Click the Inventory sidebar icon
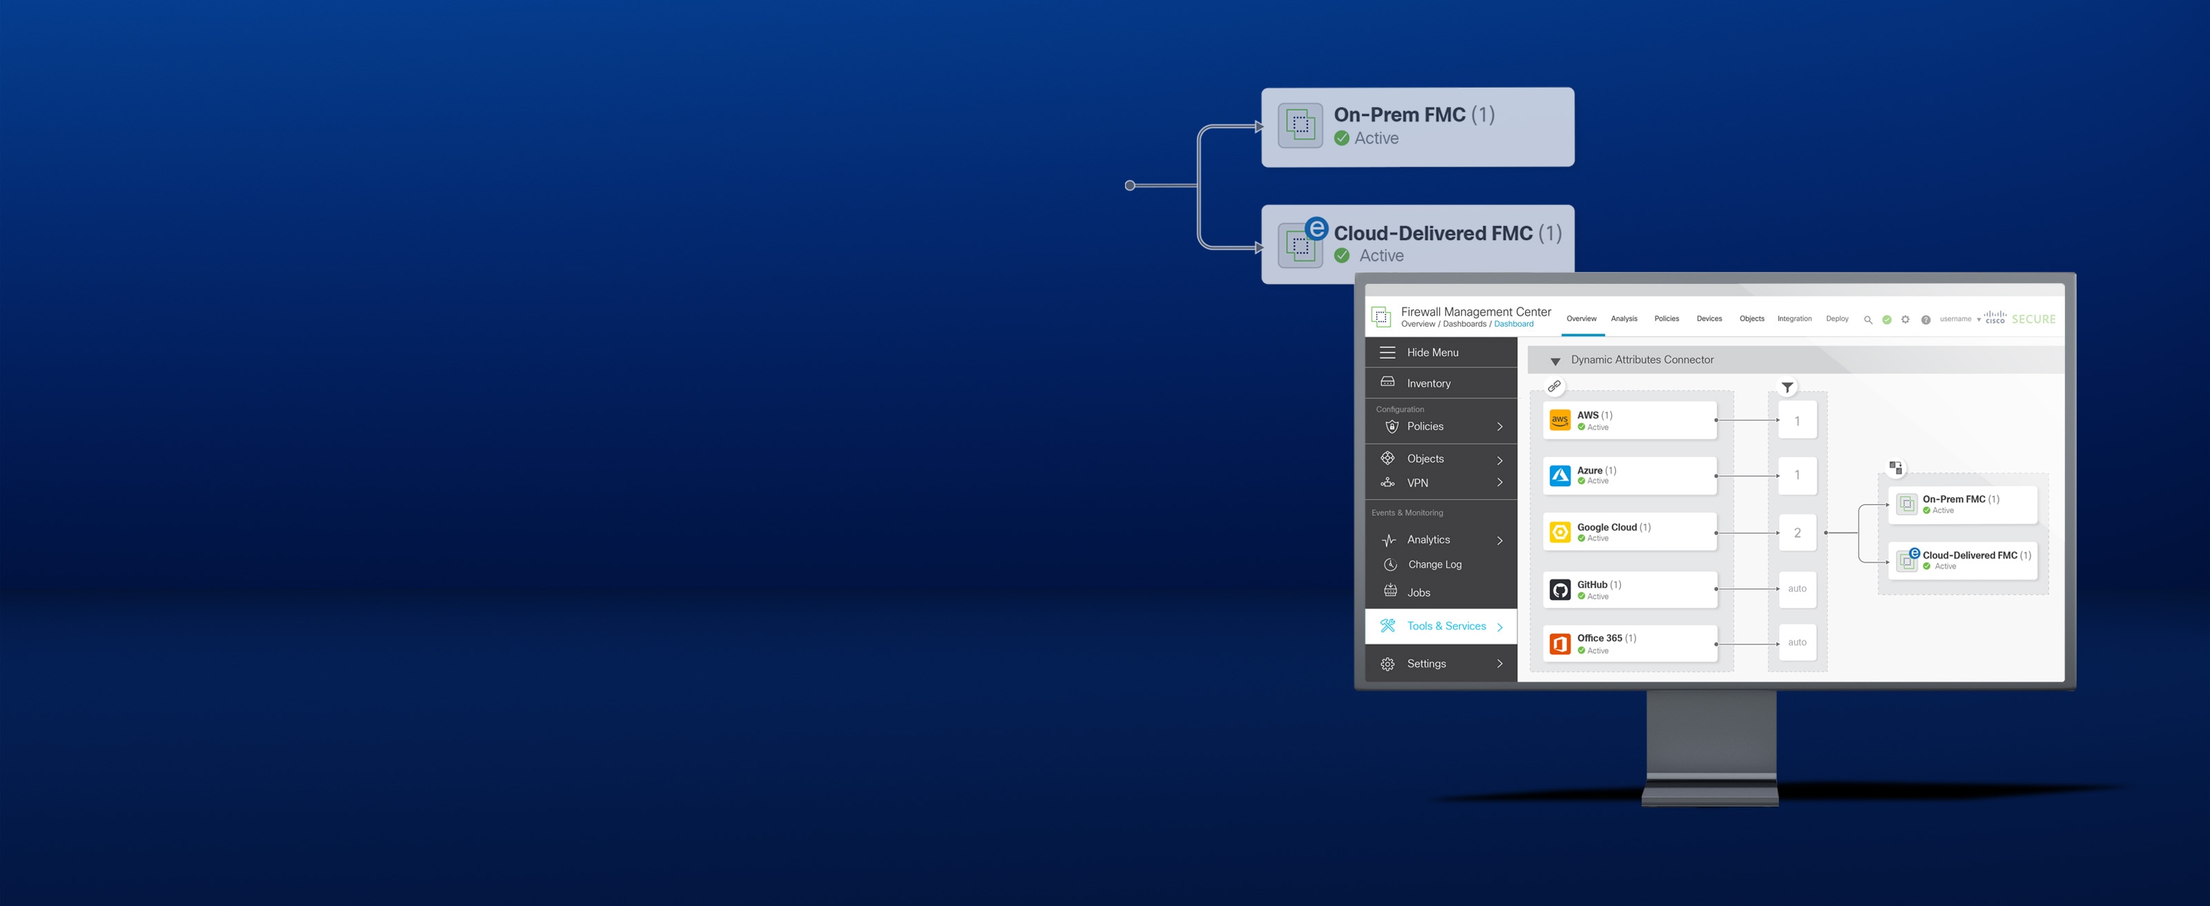2210x906 pixels. (1387, 382)
